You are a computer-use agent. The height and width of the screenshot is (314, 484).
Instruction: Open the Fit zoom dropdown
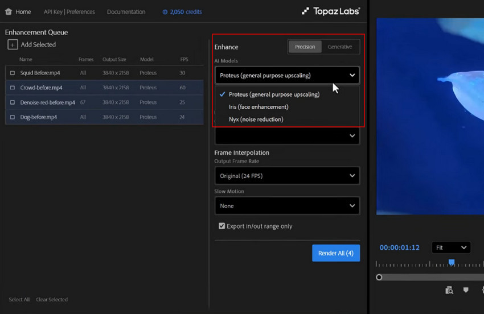[x=451, y=247]
